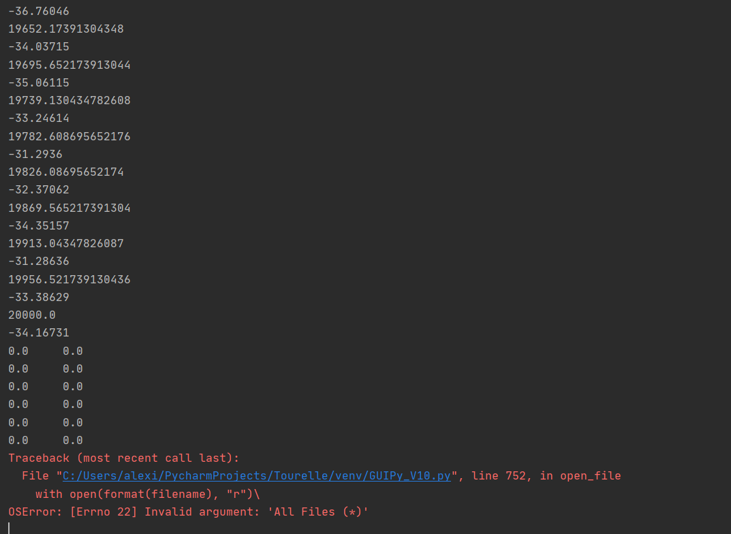Click the 19826.08695652174 output line
This screenshot has height=534, width=731.
[65, 172]
